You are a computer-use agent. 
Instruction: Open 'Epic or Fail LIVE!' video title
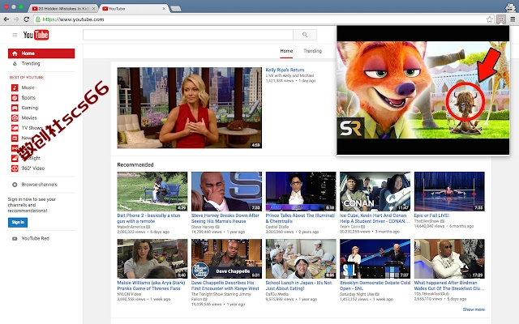pos(431,215)
